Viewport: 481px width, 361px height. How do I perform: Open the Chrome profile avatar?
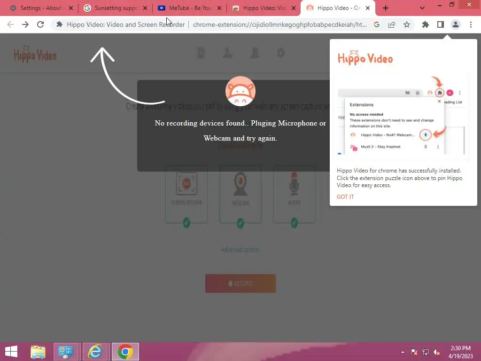(x=456, y=24)
